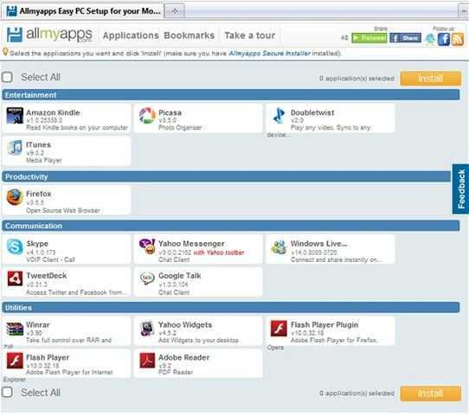Screen dimensions: 469x415
Task: Select the Allmyapps Easy PC Setup tab
Action: click(82, 11)
